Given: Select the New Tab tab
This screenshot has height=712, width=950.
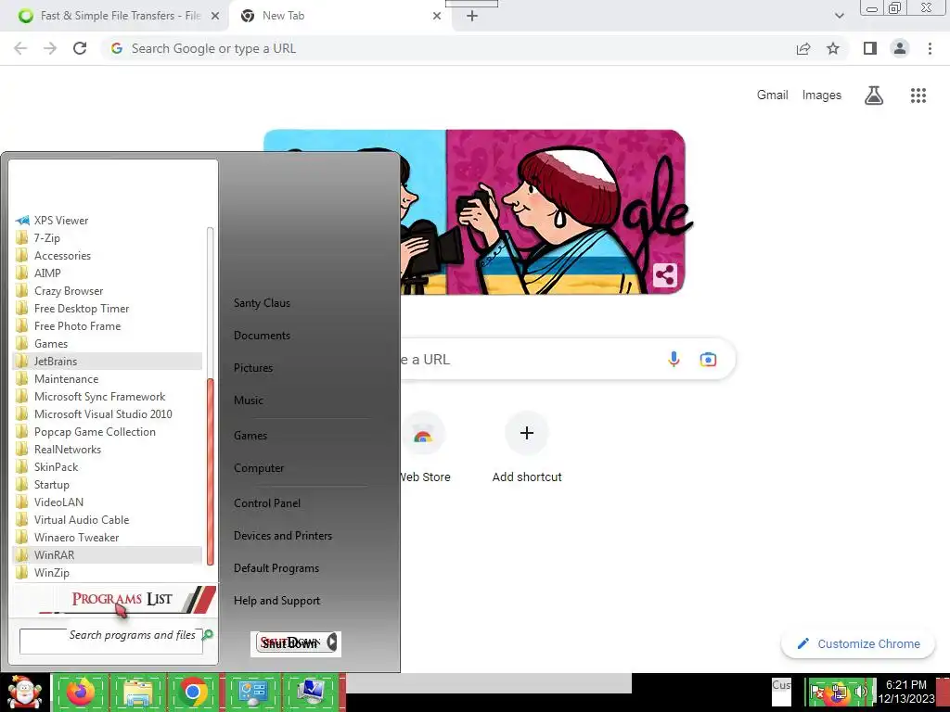Looking at the screenshot, I should (x=340, y=16).
